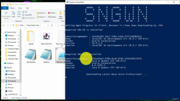Click the Rename command

click(x=52, y=17)
